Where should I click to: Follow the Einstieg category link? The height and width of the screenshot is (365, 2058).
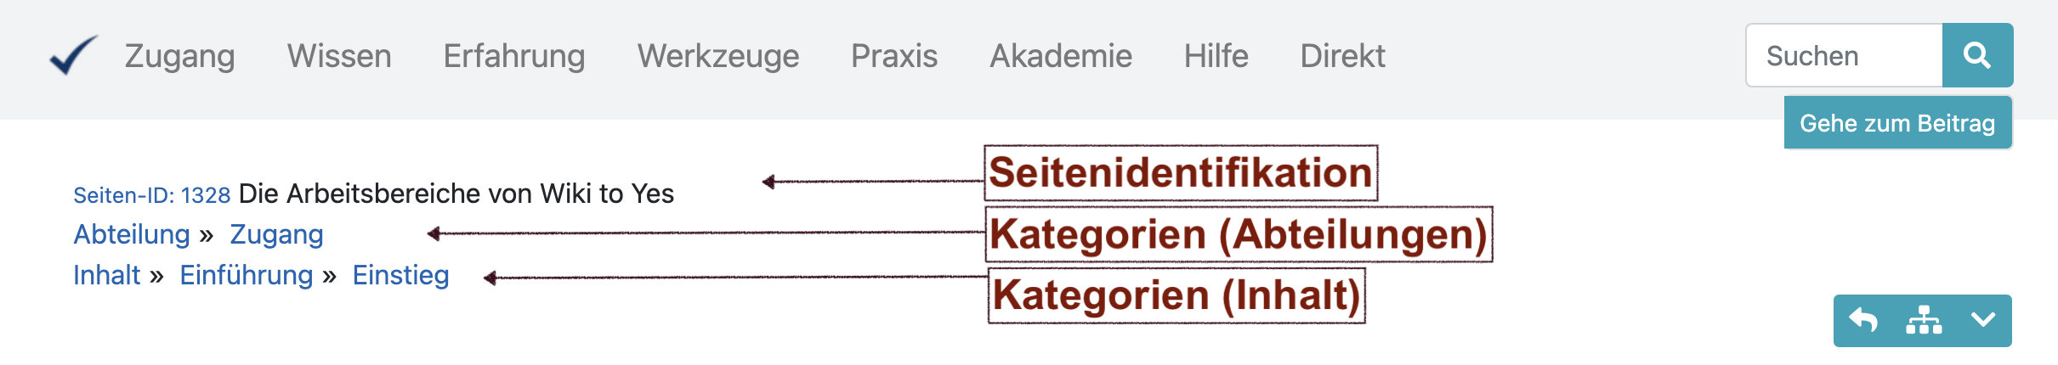pos(400,275)
